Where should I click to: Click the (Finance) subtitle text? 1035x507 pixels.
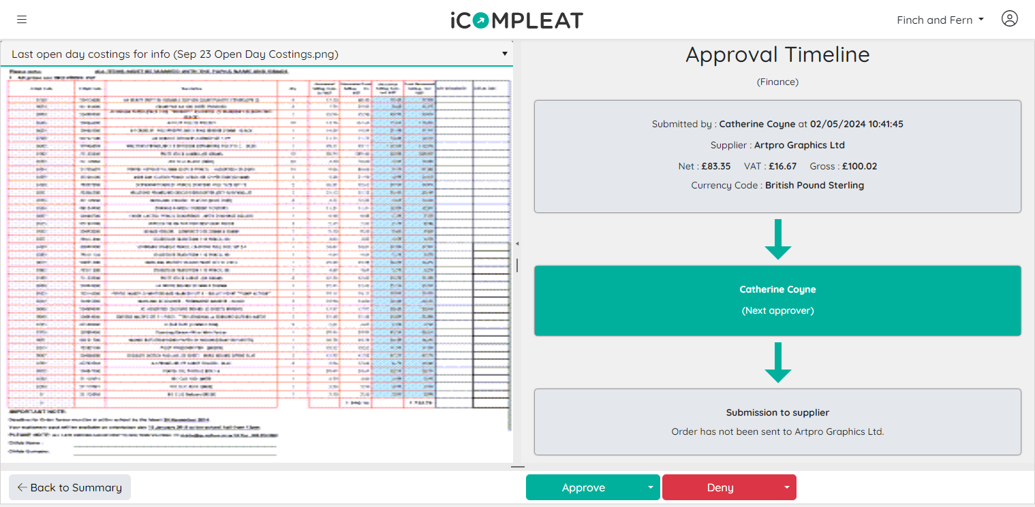[x=777, y=82]
